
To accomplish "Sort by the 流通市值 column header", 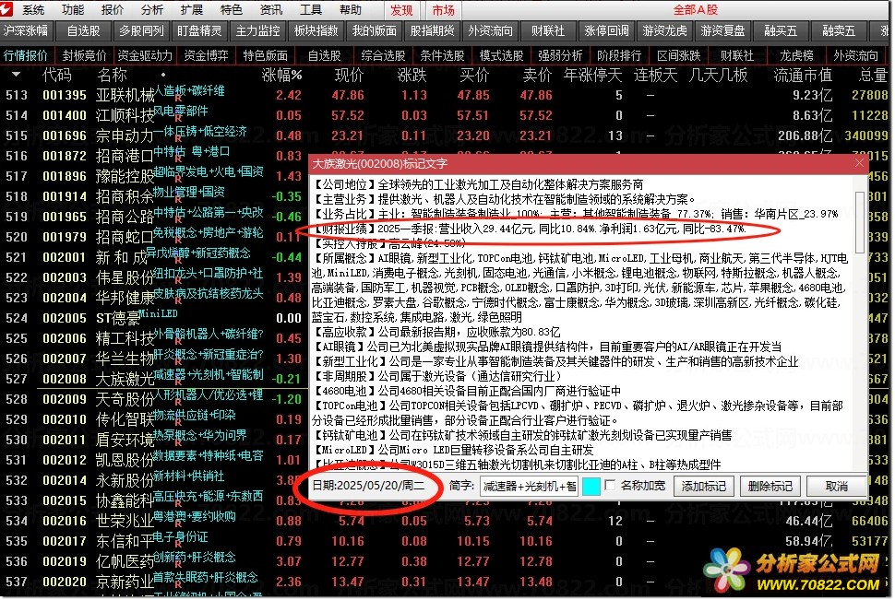I will point(803,75).
